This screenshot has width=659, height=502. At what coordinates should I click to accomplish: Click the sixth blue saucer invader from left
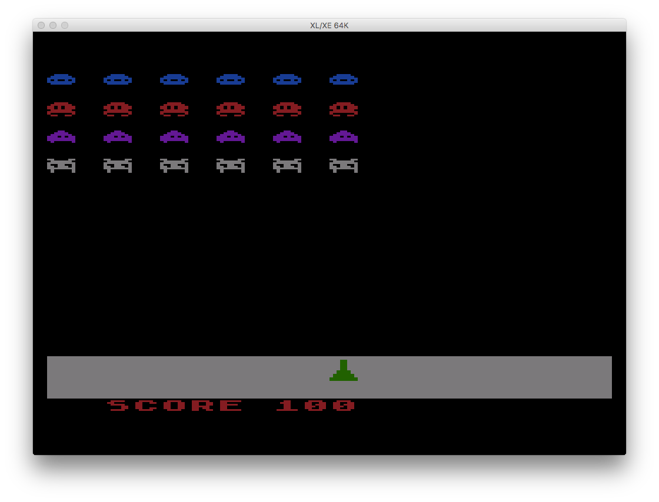(x=344, y=79)
